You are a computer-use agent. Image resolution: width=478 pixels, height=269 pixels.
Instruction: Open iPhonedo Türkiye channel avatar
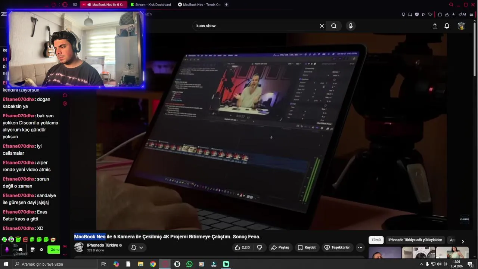click(x=79, y=247)
